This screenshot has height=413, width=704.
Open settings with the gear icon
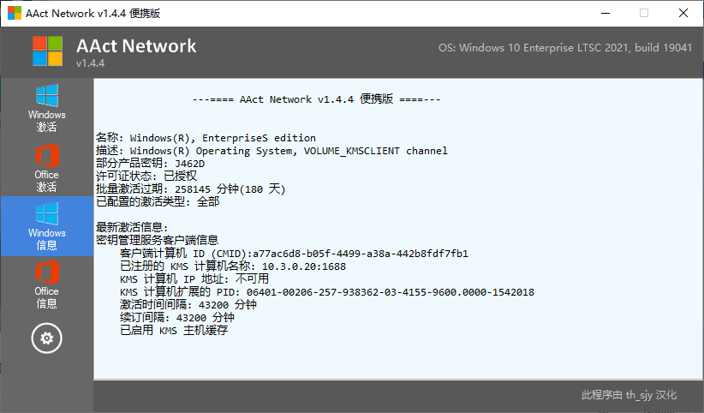(46, 338)
